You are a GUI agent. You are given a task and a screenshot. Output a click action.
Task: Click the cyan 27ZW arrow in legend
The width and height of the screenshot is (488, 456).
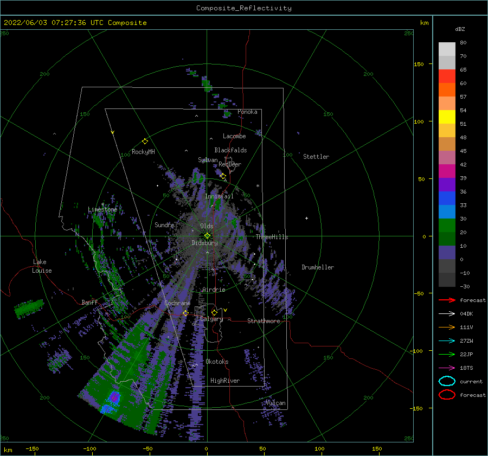447,341
